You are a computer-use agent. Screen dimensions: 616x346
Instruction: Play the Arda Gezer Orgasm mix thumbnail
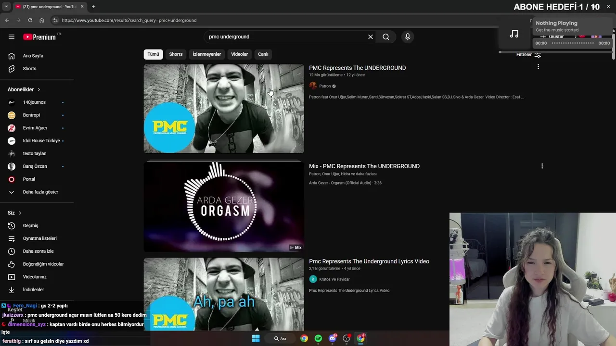pyautogui.click(x=224, y=207)
